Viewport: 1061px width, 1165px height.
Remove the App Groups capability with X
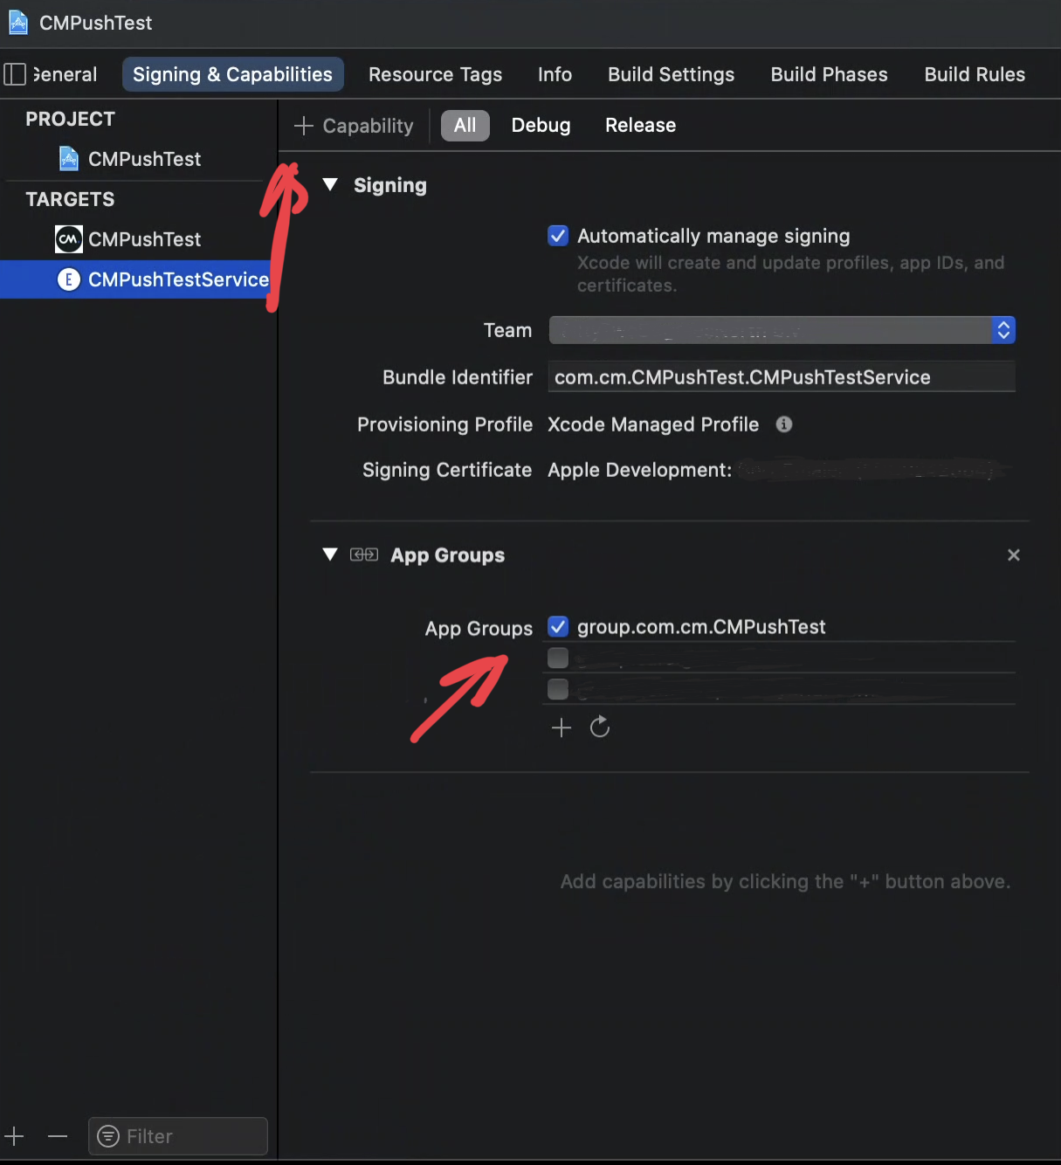tap(1014, 555)
